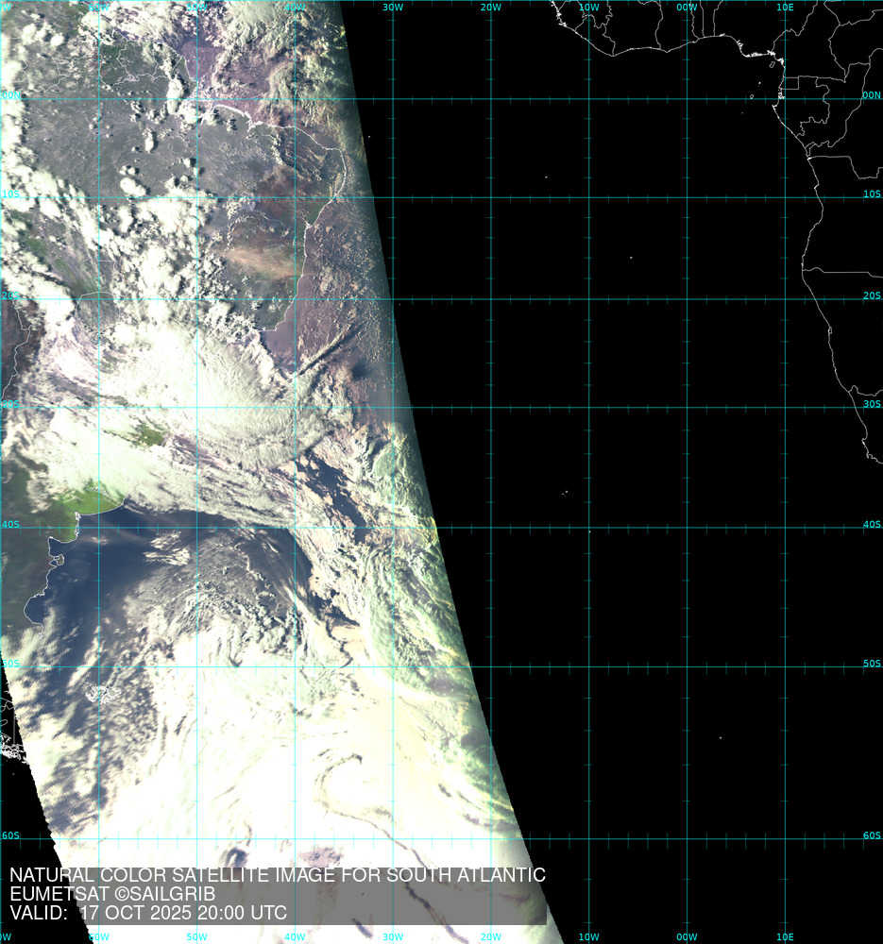Screen dimensions: 883x944
Task: Click the 00N latitude label on right edge
Action: pyautogui.click(x=871, y=95)
